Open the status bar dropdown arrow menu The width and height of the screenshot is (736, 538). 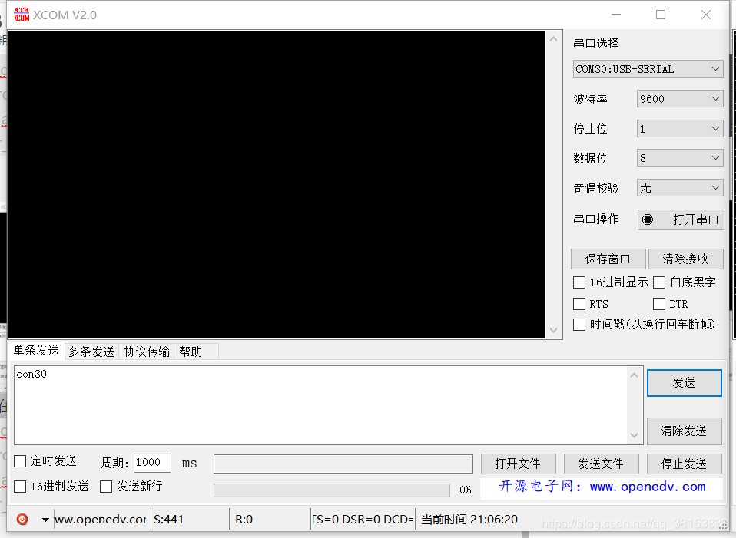click(45, 520)
